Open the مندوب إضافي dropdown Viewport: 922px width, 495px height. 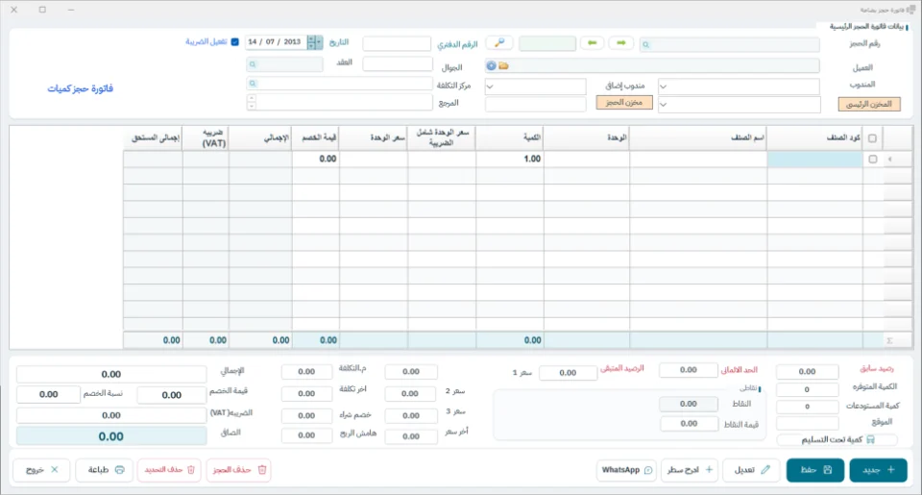pyautogui.click(x=535, y=86)
